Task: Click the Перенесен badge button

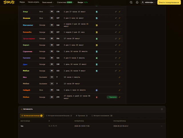Action: pyautogui.click(x=112, y=97)
